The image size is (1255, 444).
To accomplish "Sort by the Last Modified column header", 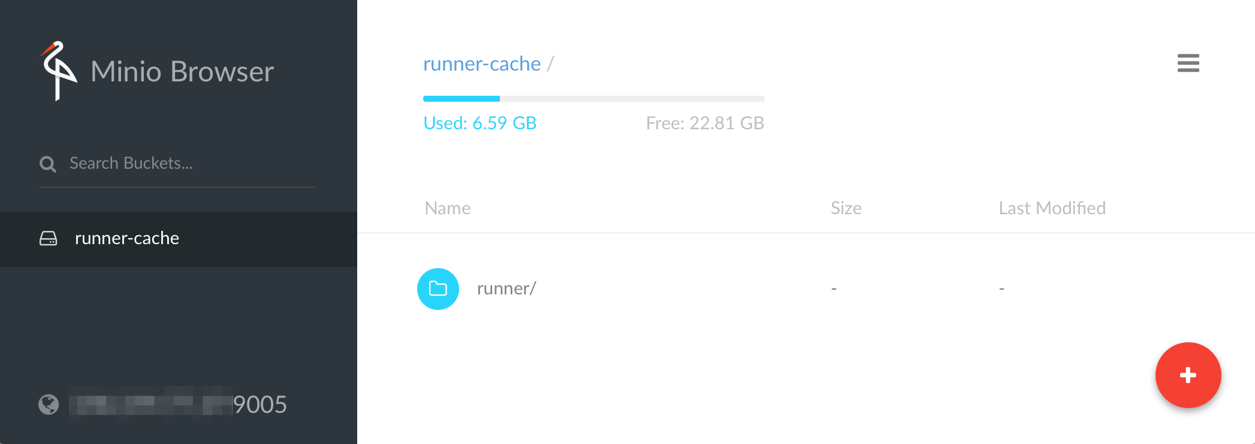I will 1052,208.
